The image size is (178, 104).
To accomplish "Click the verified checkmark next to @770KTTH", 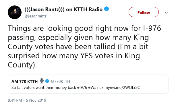I will tap(47, 81).
